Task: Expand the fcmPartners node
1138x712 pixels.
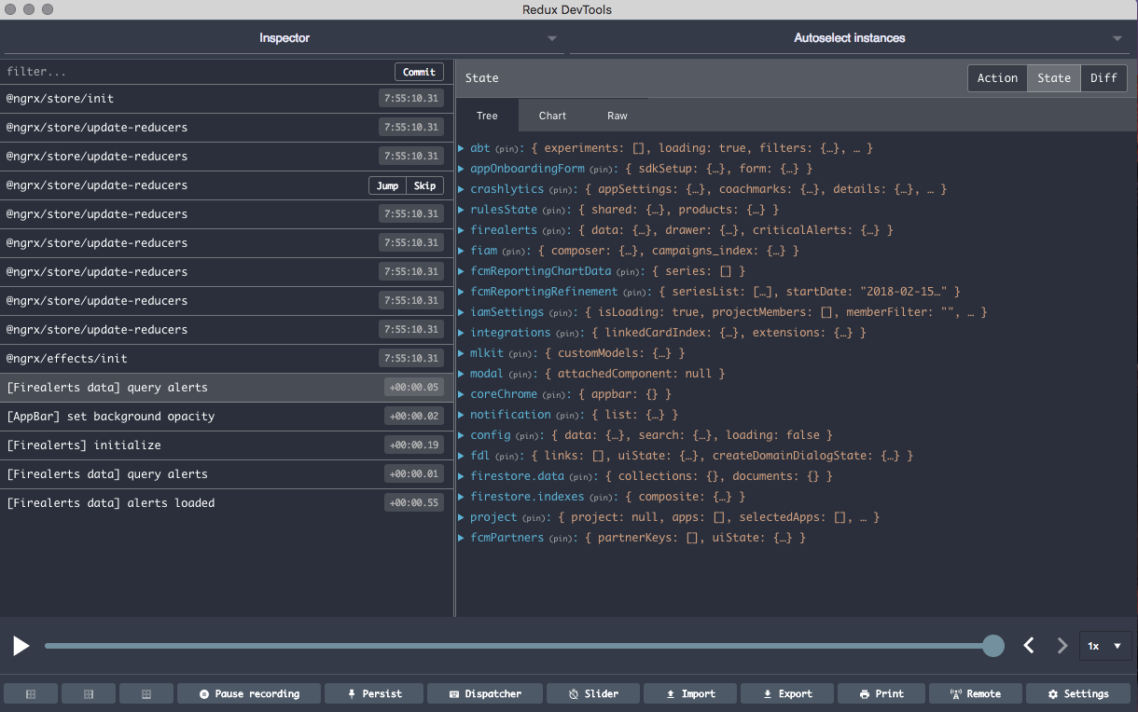Action: pos(462,538)
